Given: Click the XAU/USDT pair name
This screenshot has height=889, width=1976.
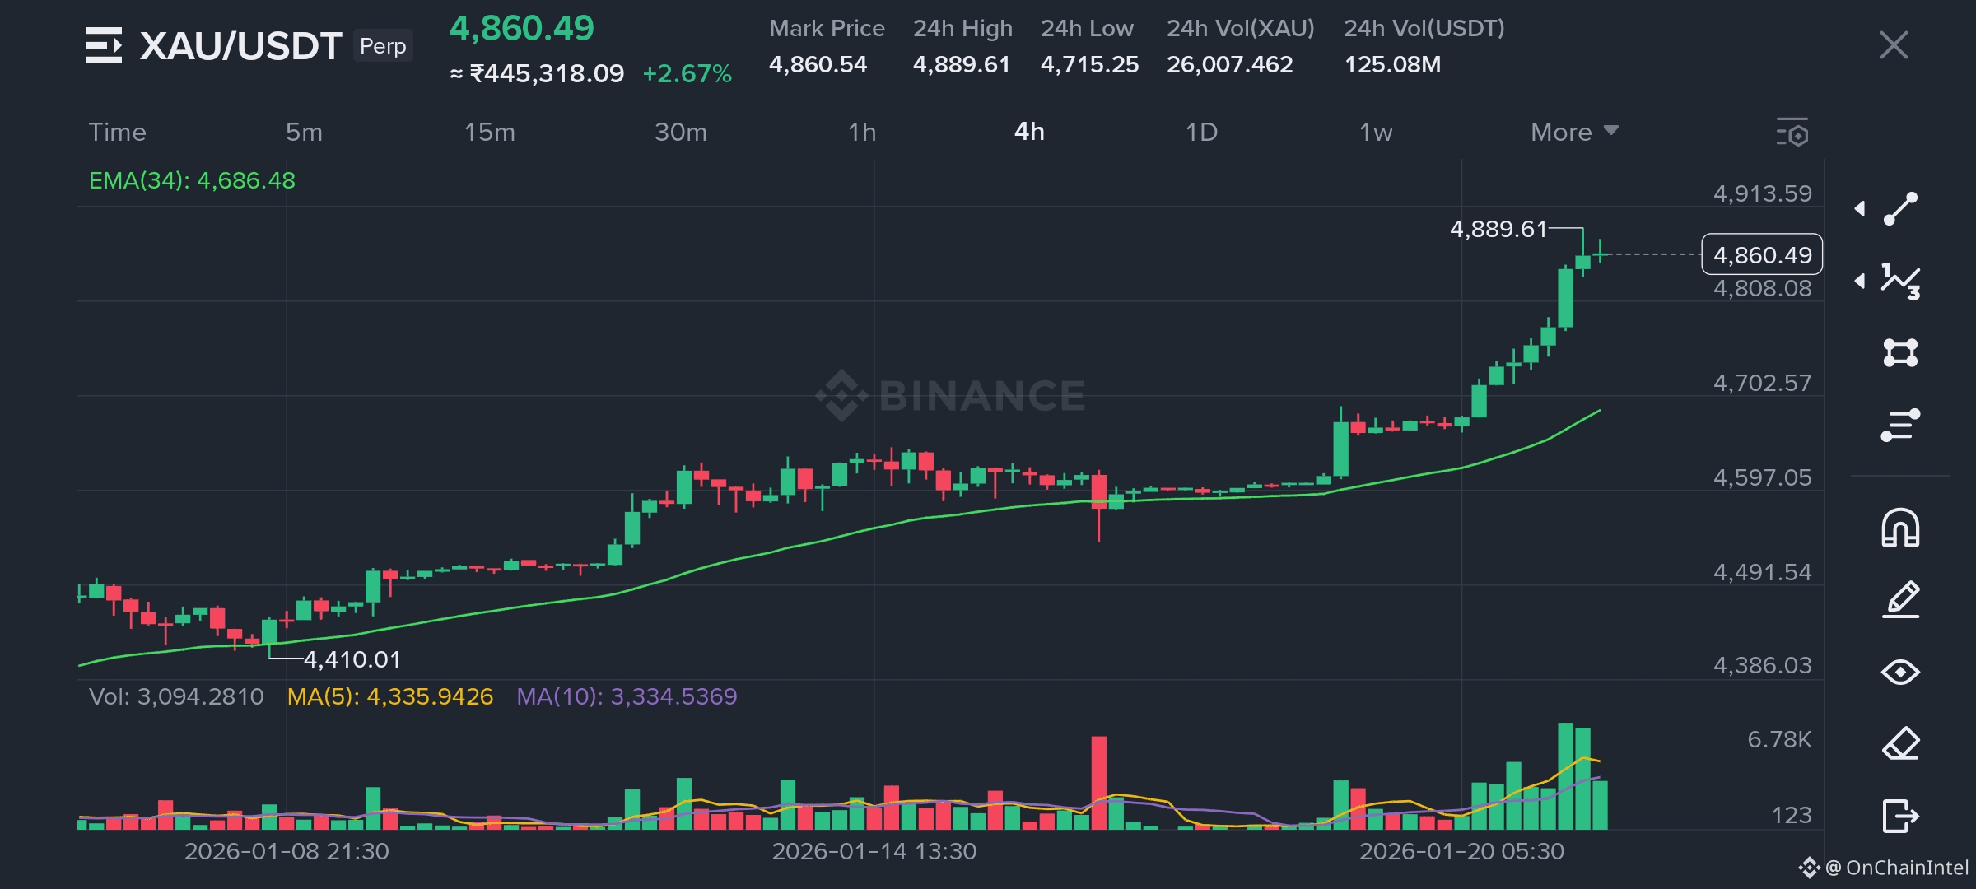Looking at the screenshot, I should [240, 46].
